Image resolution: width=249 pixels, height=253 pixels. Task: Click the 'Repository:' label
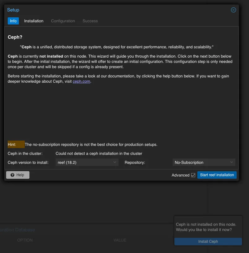click(x=135, y=163)
